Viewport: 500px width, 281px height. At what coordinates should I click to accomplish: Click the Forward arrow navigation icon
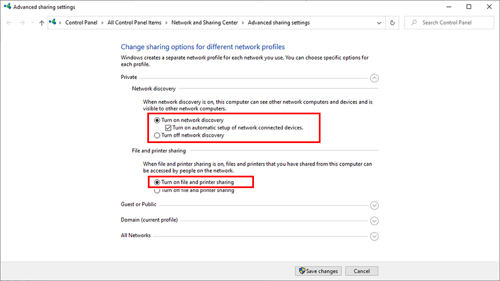click(x=22, y=23)
